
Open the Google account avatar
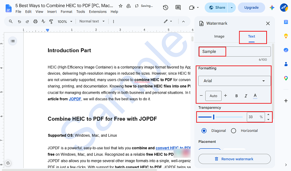pos(284,8)
